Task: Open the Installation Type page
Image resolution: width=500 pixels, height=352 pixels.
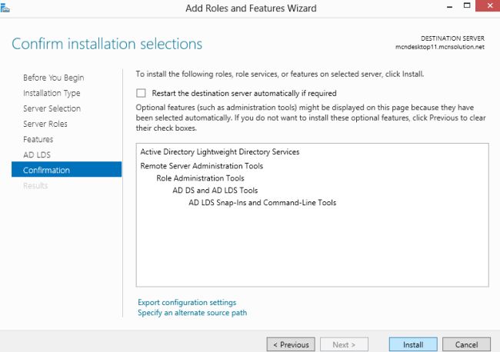Action: point(52,93)
